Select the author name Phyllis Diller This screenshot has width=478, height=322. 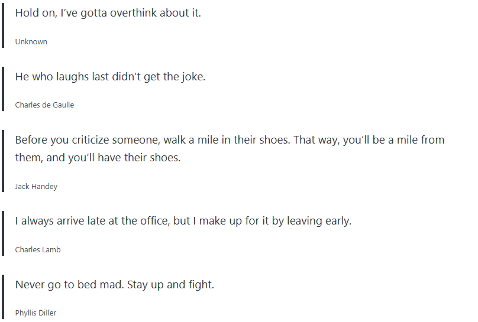pyautogui.click(x=35, y=313)
